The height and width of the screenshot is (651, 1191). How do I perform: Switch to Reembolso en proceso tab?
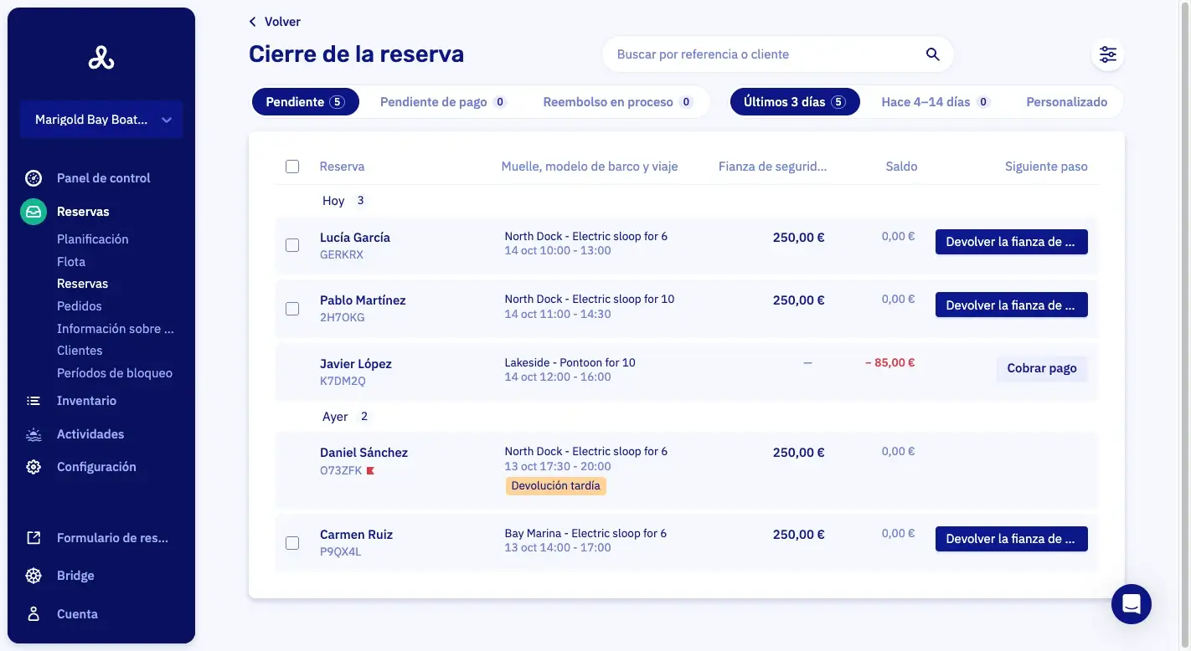point(617,102)
